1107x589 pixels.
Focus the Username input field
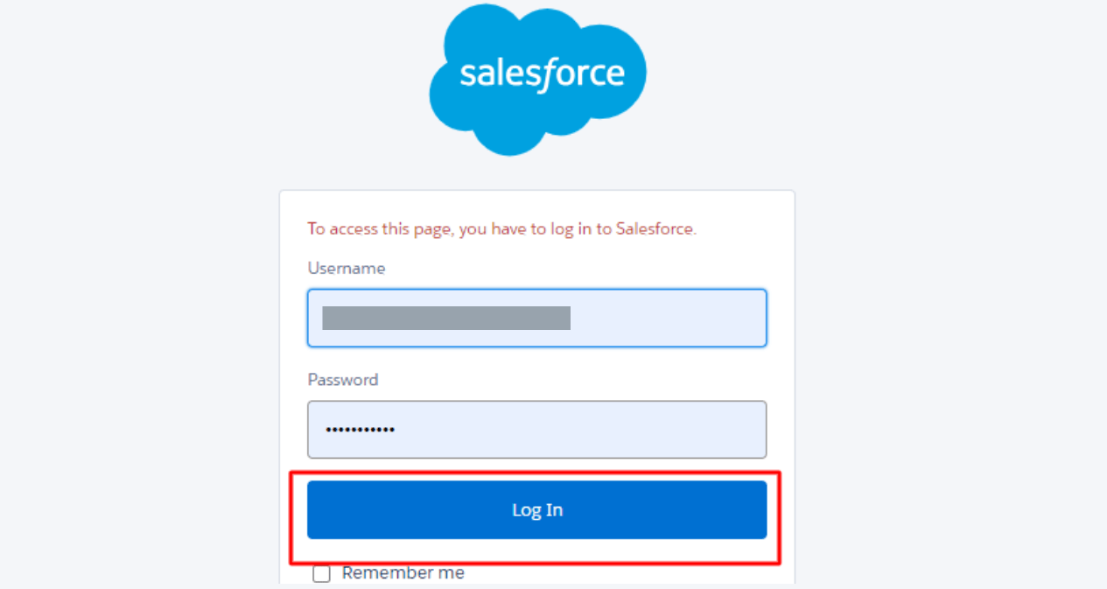point(536,318)
